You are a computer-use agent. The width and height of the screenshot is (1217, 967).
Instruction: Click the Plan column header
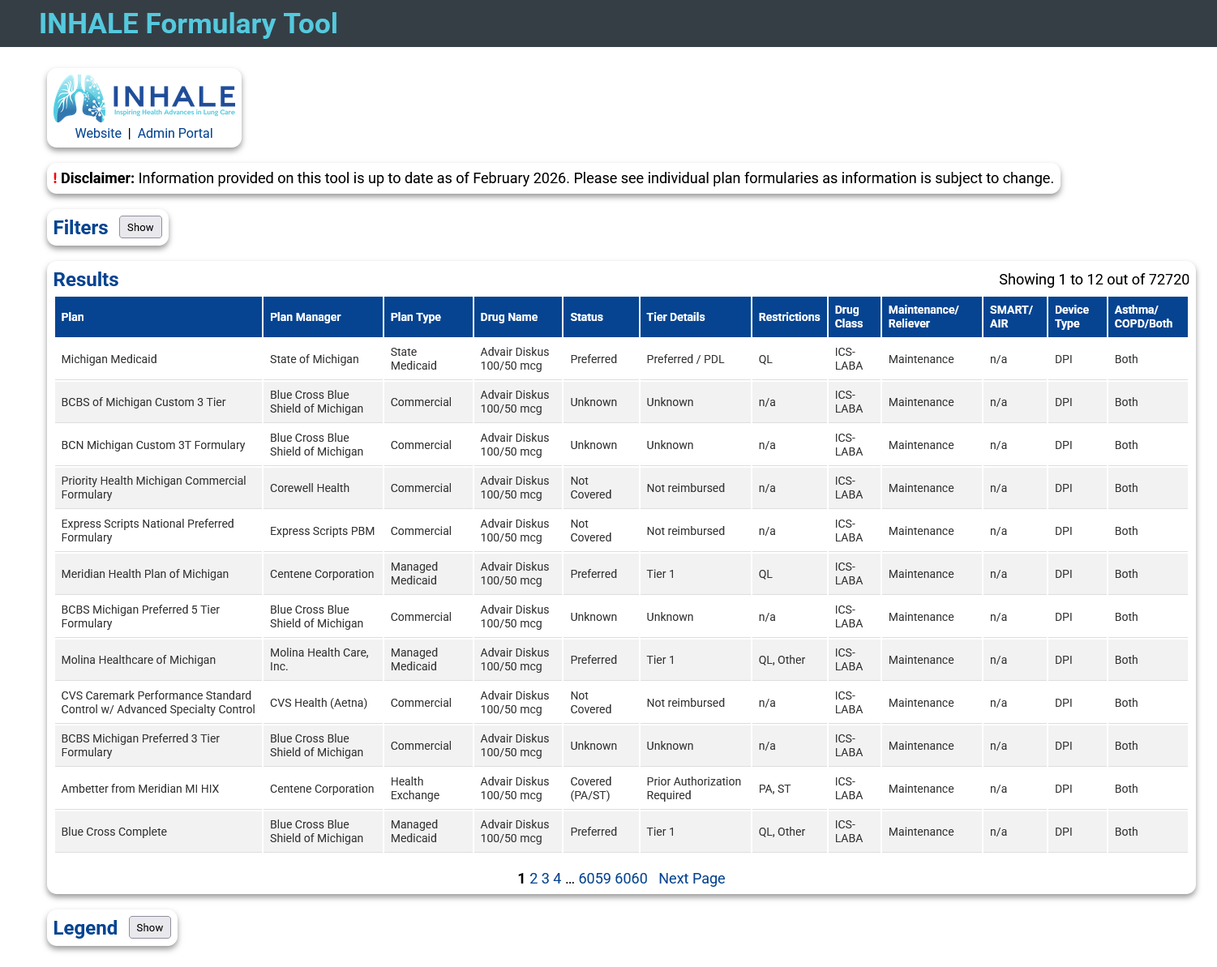click(x=158, y=317)
